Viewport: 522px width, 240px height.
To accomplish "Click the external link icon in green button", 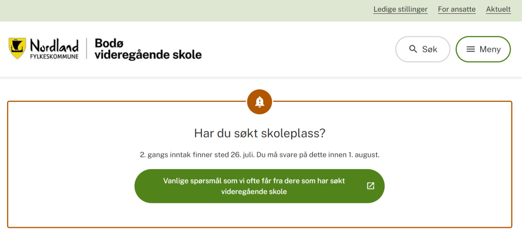I will (x=371, y=186).
